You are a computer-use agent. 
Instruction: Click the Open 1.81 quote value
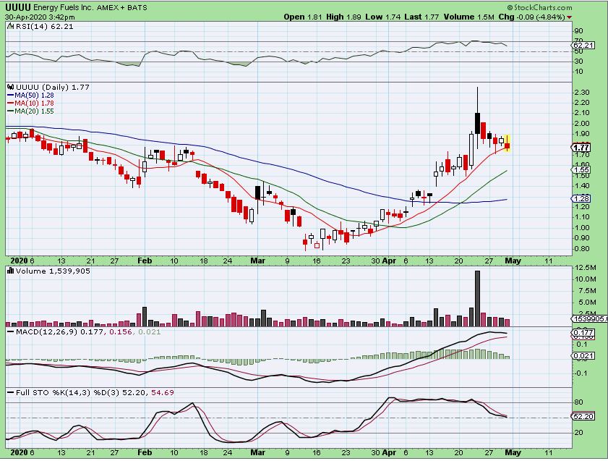point(303,17)
